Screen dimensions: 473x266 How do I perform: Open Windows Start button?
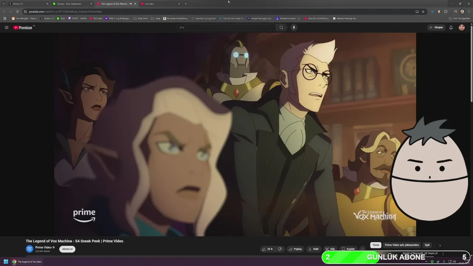pyautogui.click(x=6, y=262)
